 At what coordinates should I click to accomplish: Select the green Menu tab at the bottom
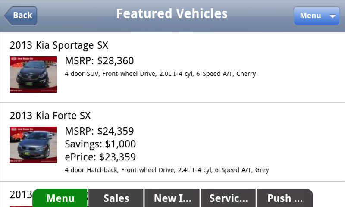pos(60,198)
